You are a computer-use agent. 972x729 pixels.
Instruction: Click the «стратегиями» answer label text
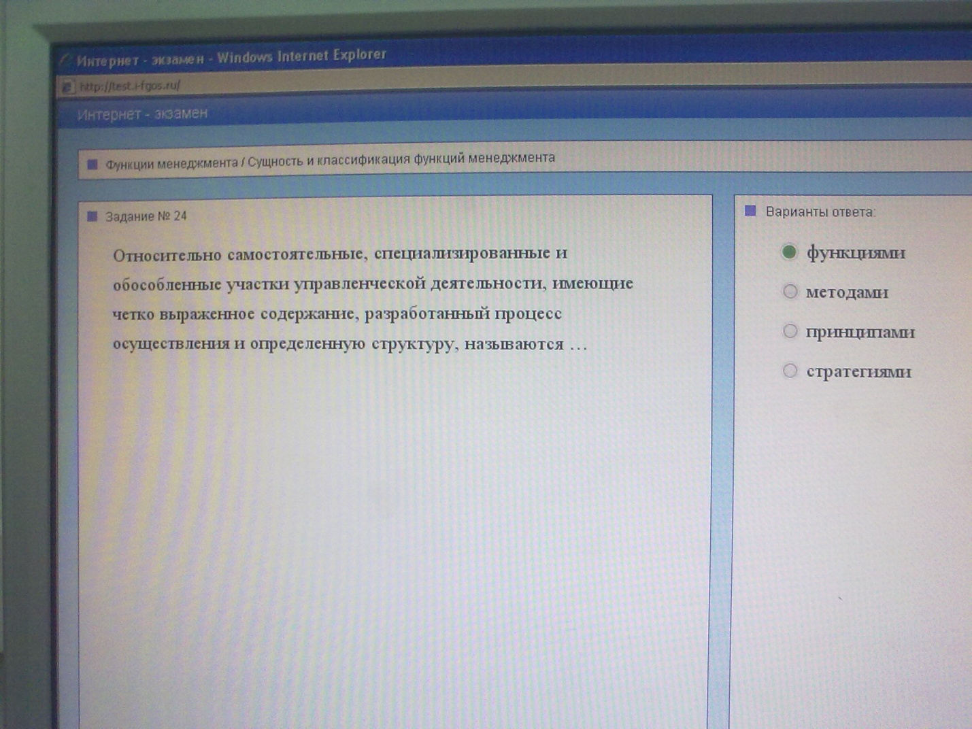coord(858,371)
